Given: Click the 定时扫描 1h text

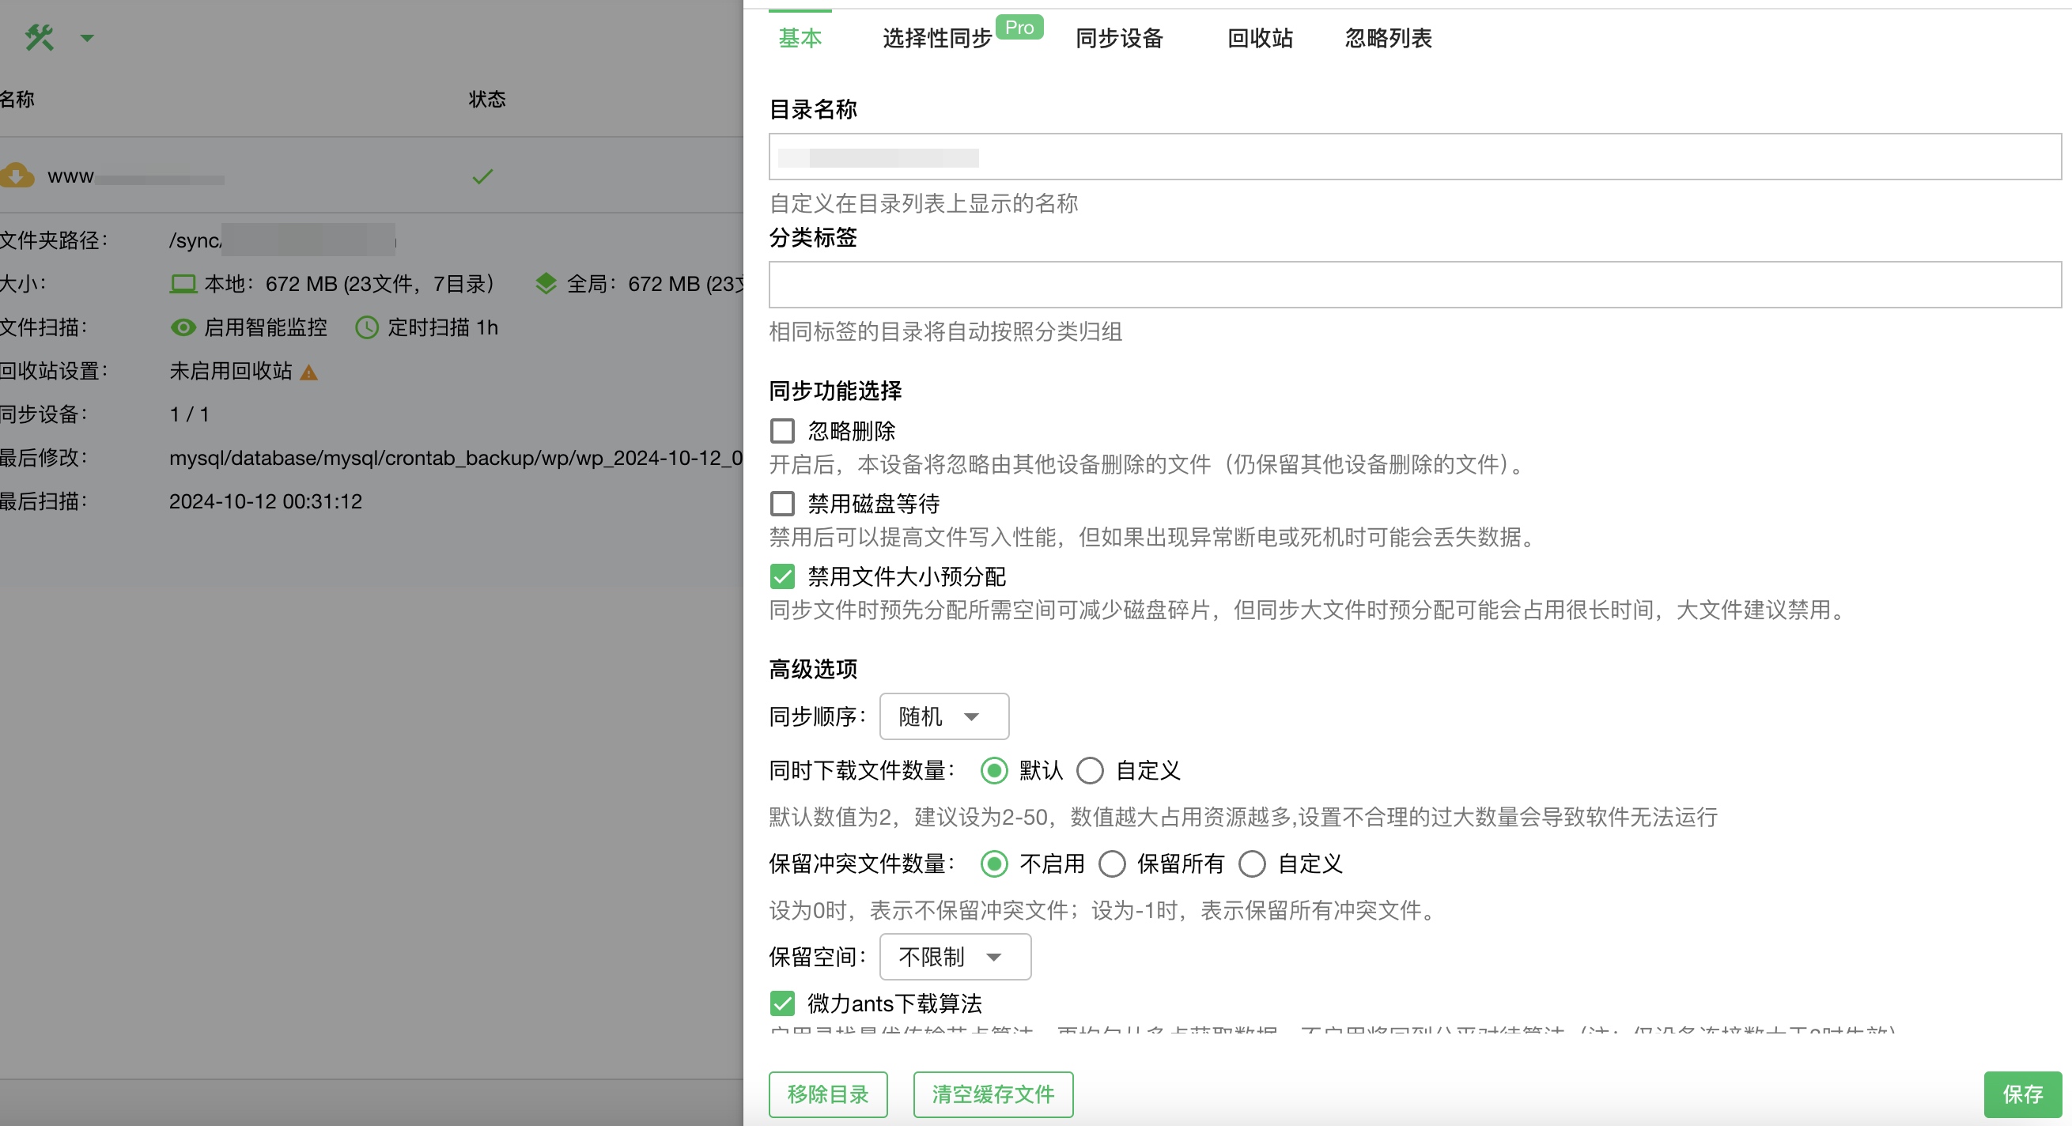Looking at the screenshot, I should (443, 327).
